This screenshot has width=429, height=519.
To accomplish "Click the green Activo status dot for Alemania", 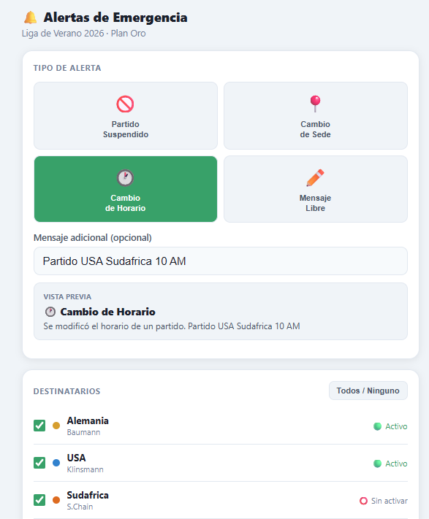I will point(377,426).
